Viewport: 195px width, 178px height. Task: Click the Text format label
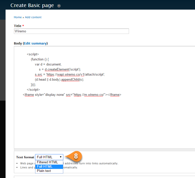(25, 157)
